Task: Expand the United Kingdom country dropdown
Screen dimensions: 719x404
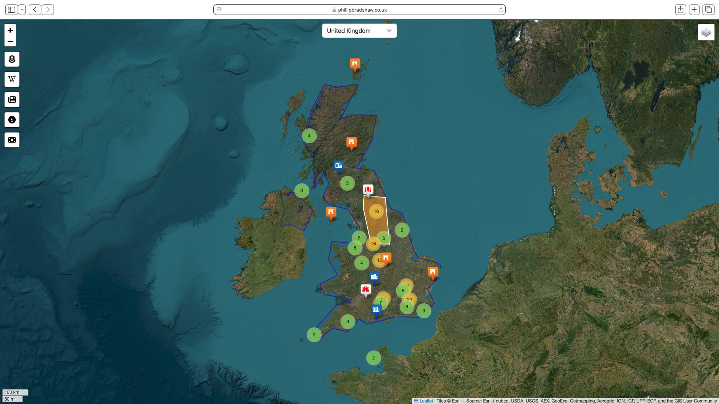Action: pyautogui.click(x=359, y=31)
